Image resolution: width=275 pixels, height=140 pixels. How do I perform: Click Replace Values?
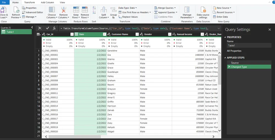point(128,17)
